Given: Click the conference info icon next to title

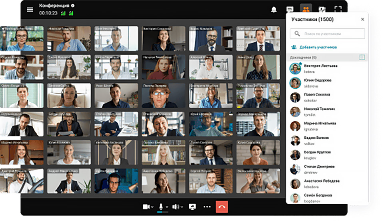Looking at the screenshot, I should [x=72, y=6].
